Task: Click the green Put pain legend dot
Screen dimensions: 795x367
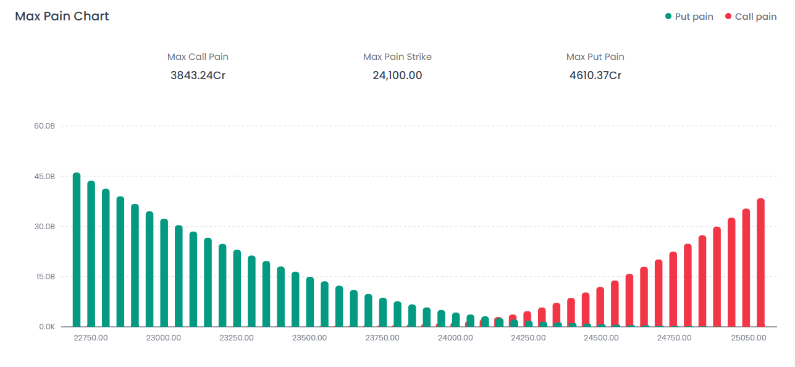Action: pos(668,17)
